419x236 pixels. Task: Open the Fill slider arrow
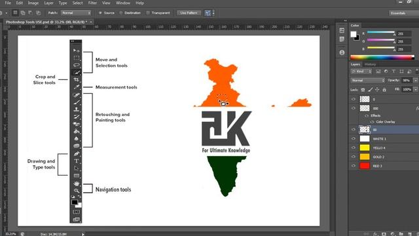[416, 90]
